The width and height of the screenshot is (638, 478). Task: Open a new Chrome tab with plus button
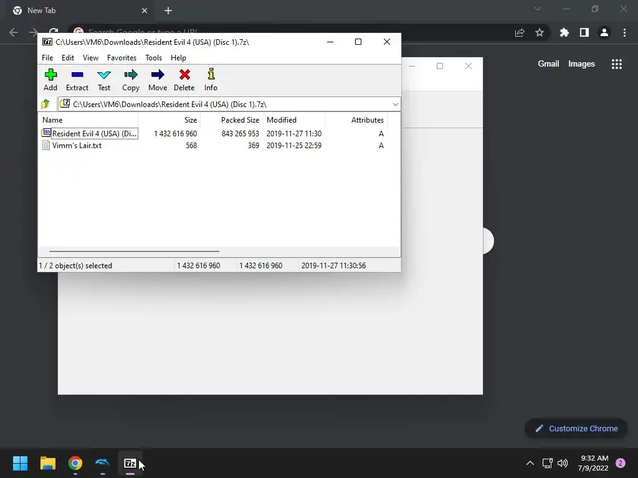(168, 11)
